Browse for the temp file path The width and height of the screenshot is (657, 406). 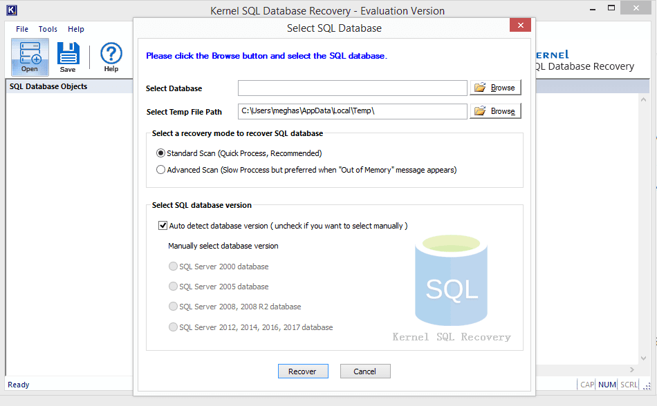pyautogui.click(x=495, y=111)
